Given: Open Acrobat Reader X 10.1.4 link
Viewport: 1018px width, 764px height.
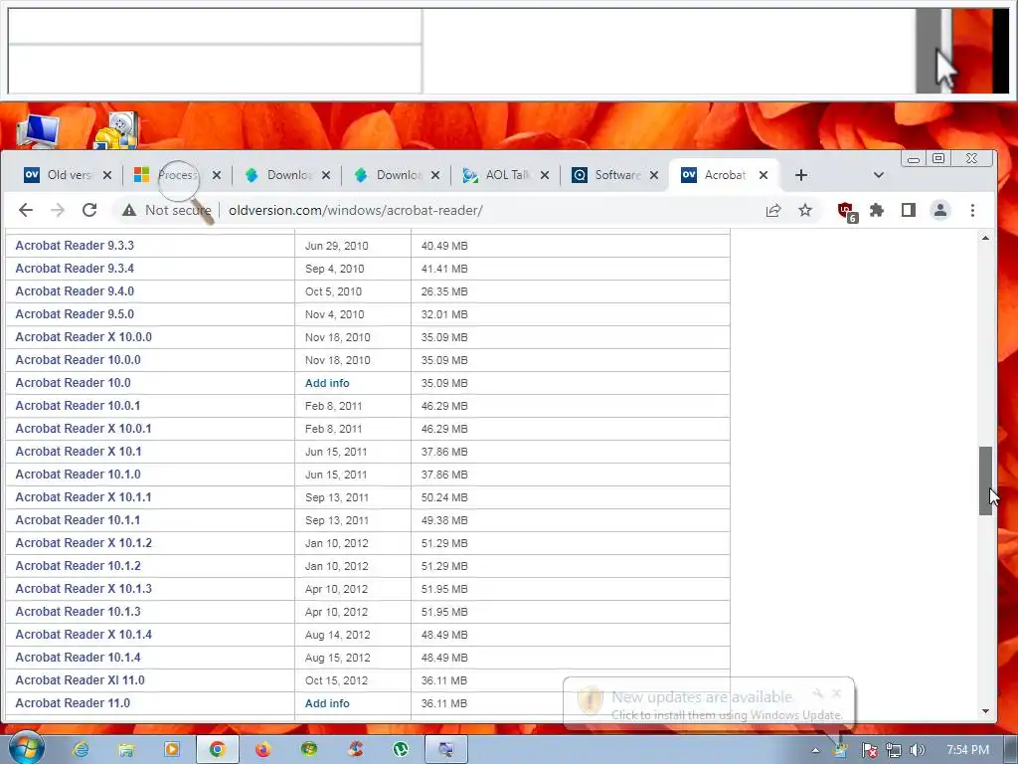Looking at the screenshot, I should point(84,634).
